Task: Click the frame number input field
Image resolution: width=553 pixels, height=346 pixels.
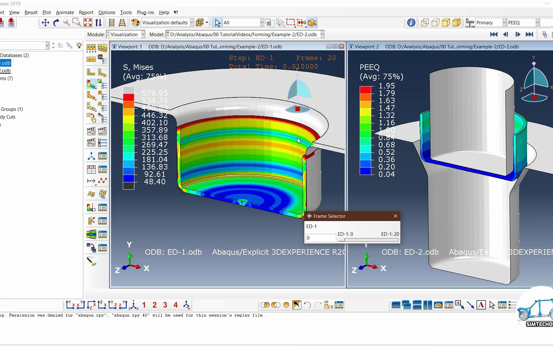Action: 320,238
